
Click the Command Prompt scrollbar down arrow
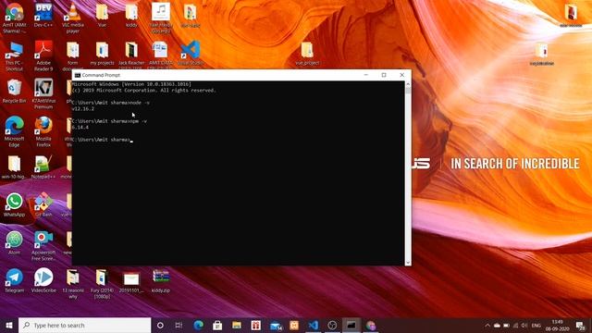pyautogui.click(x=408, y=263)
